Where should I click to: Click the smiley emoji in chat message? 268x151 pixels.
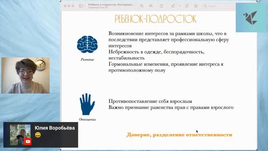point(38,135)
